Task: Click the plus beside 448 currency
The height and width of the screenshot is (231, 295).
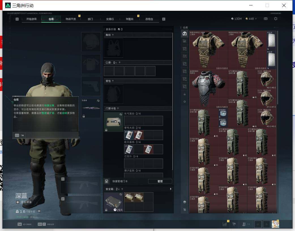Action: (256, 19)
